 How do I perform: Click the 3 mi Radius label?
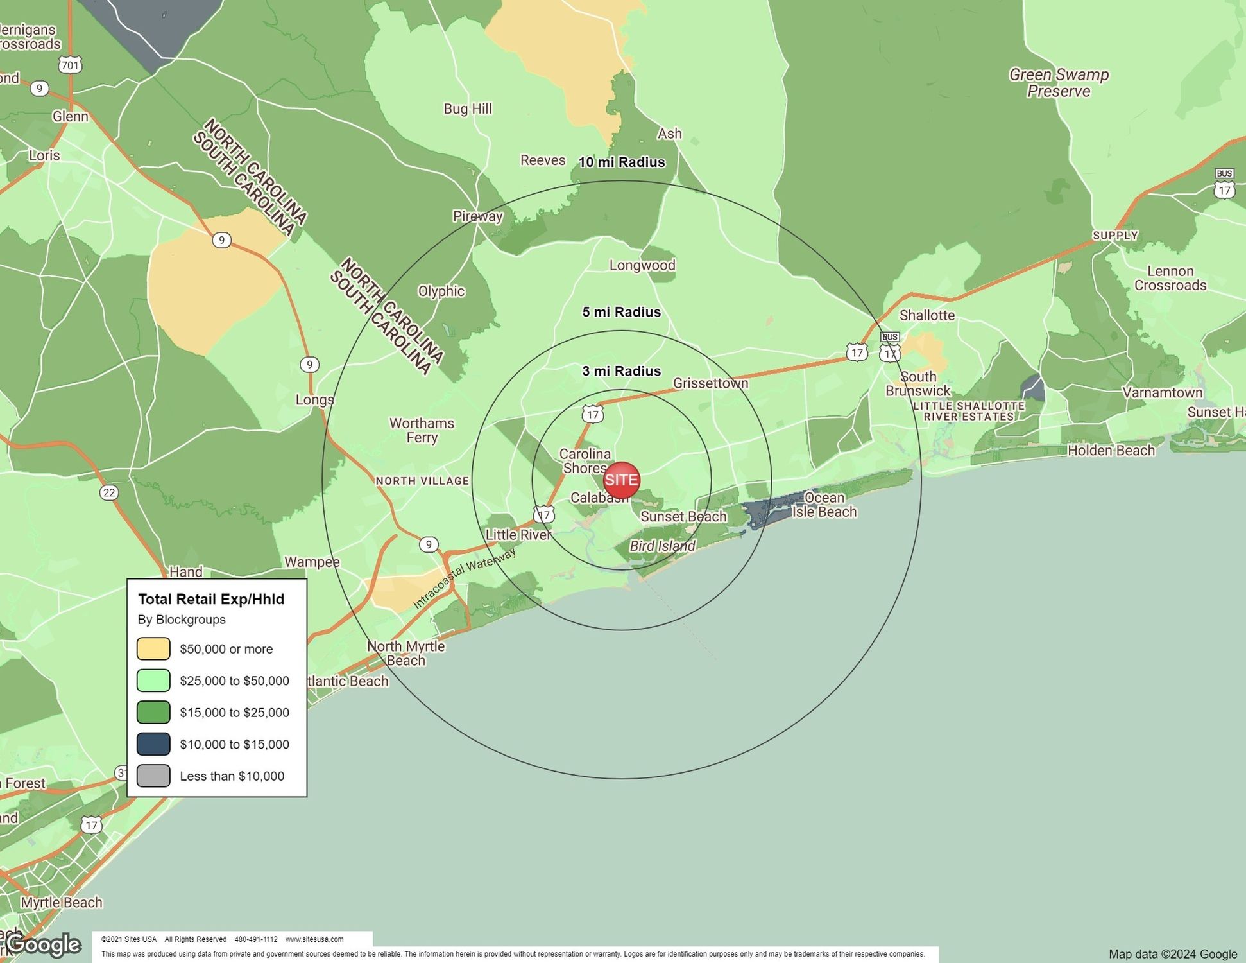621,371
